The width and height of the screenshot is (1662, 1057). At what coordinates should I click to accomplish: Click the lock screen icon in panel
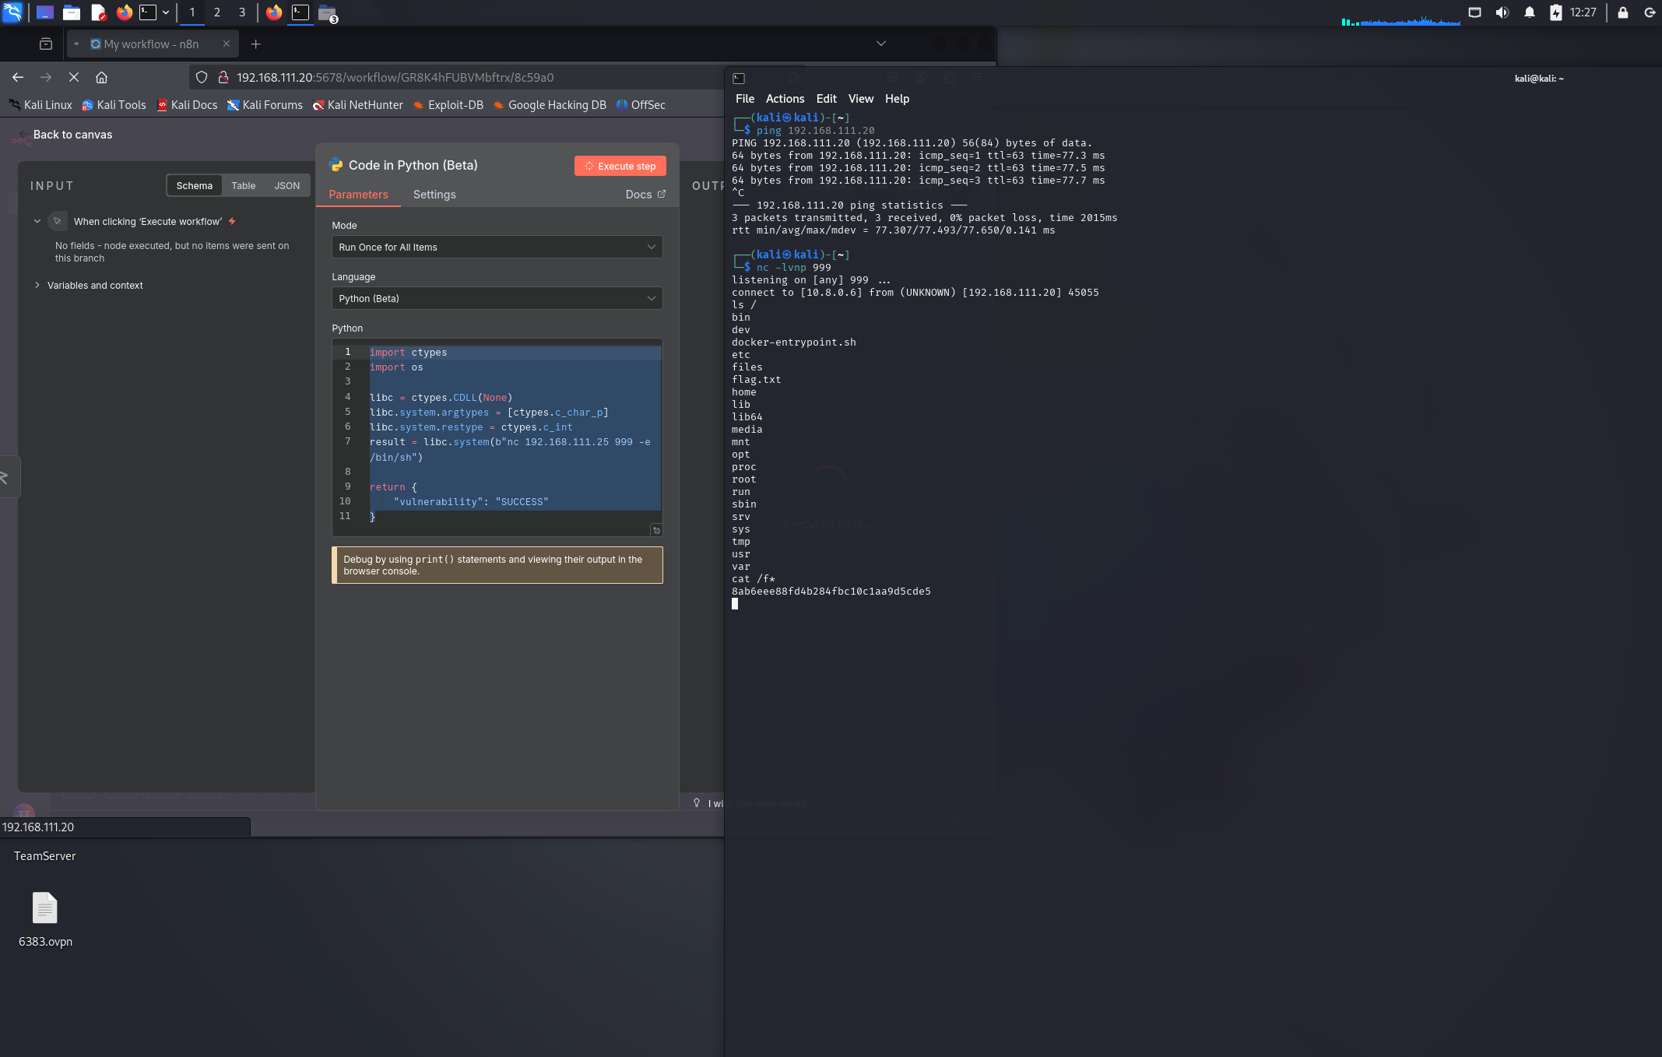(1622, 12)
